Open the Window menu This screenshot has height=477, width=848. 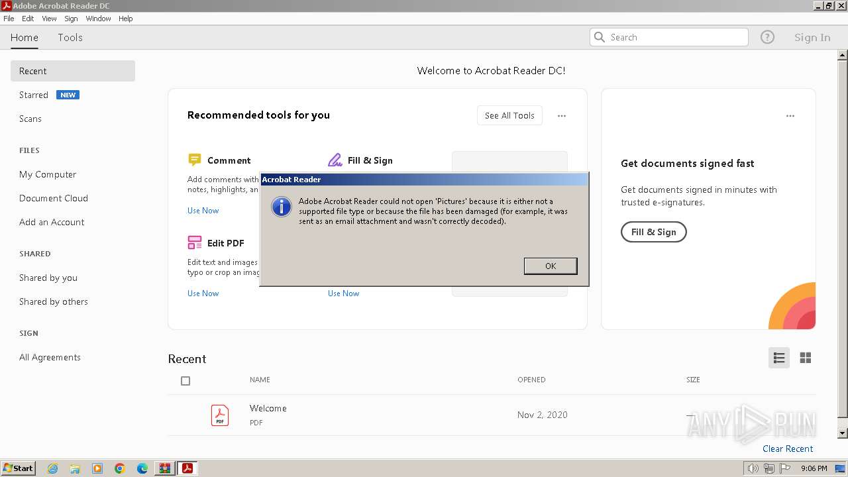coord(98,19)
